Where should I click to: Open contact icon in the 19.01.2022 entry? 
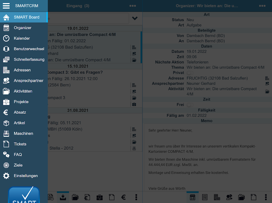tap(134, 54)
